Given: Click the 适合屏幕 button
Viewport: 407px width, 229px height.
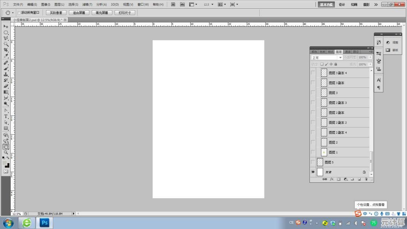Looking at the screenshot, I should coord(79,13).
